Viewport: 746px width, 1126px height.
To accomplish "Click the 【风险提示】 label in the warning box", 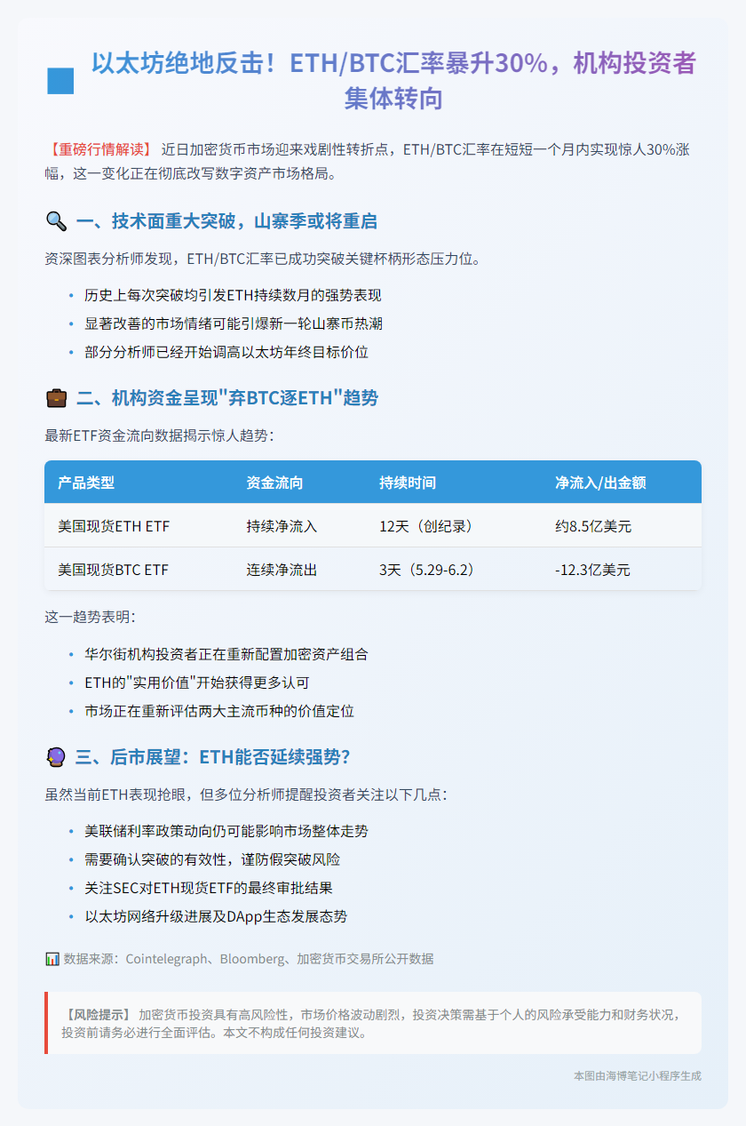I will pos(98,1014).
